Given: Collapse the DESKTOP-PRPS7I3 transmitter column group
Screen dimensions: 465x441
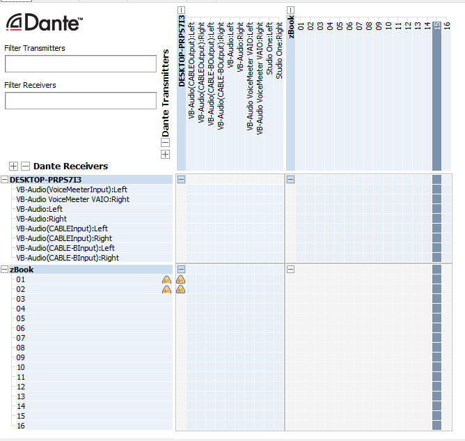Looking at the screenshot, I should 182,10.
